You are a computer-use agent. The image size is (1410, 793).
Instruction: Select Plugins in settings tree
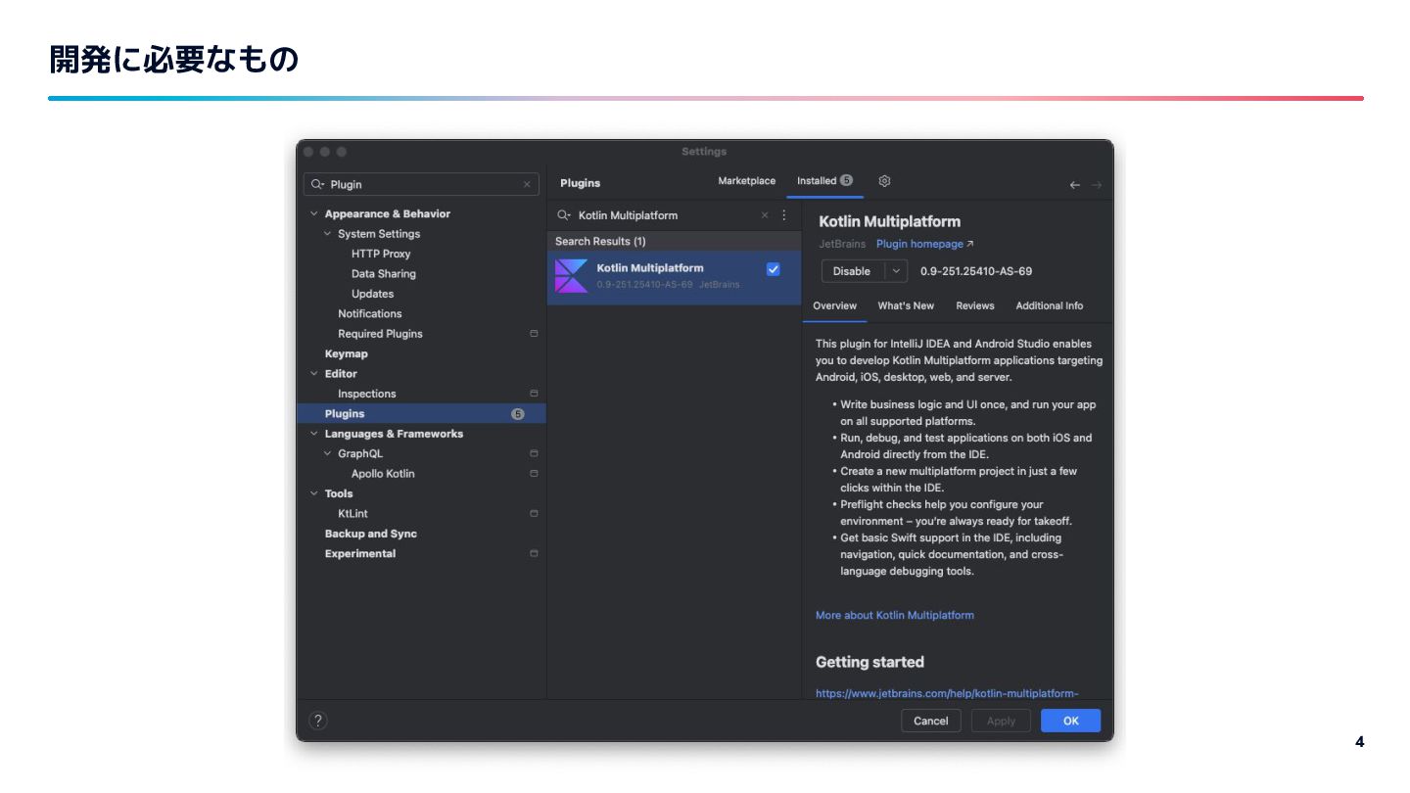[421, 414]
